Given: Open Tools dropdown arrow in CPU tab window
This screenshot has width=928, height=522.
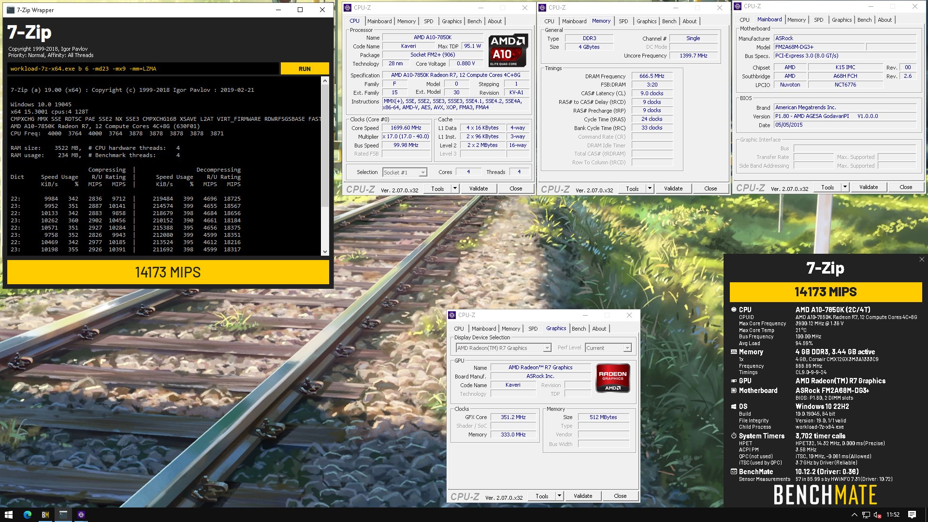Looking at the screenshot, I should 455,188.
